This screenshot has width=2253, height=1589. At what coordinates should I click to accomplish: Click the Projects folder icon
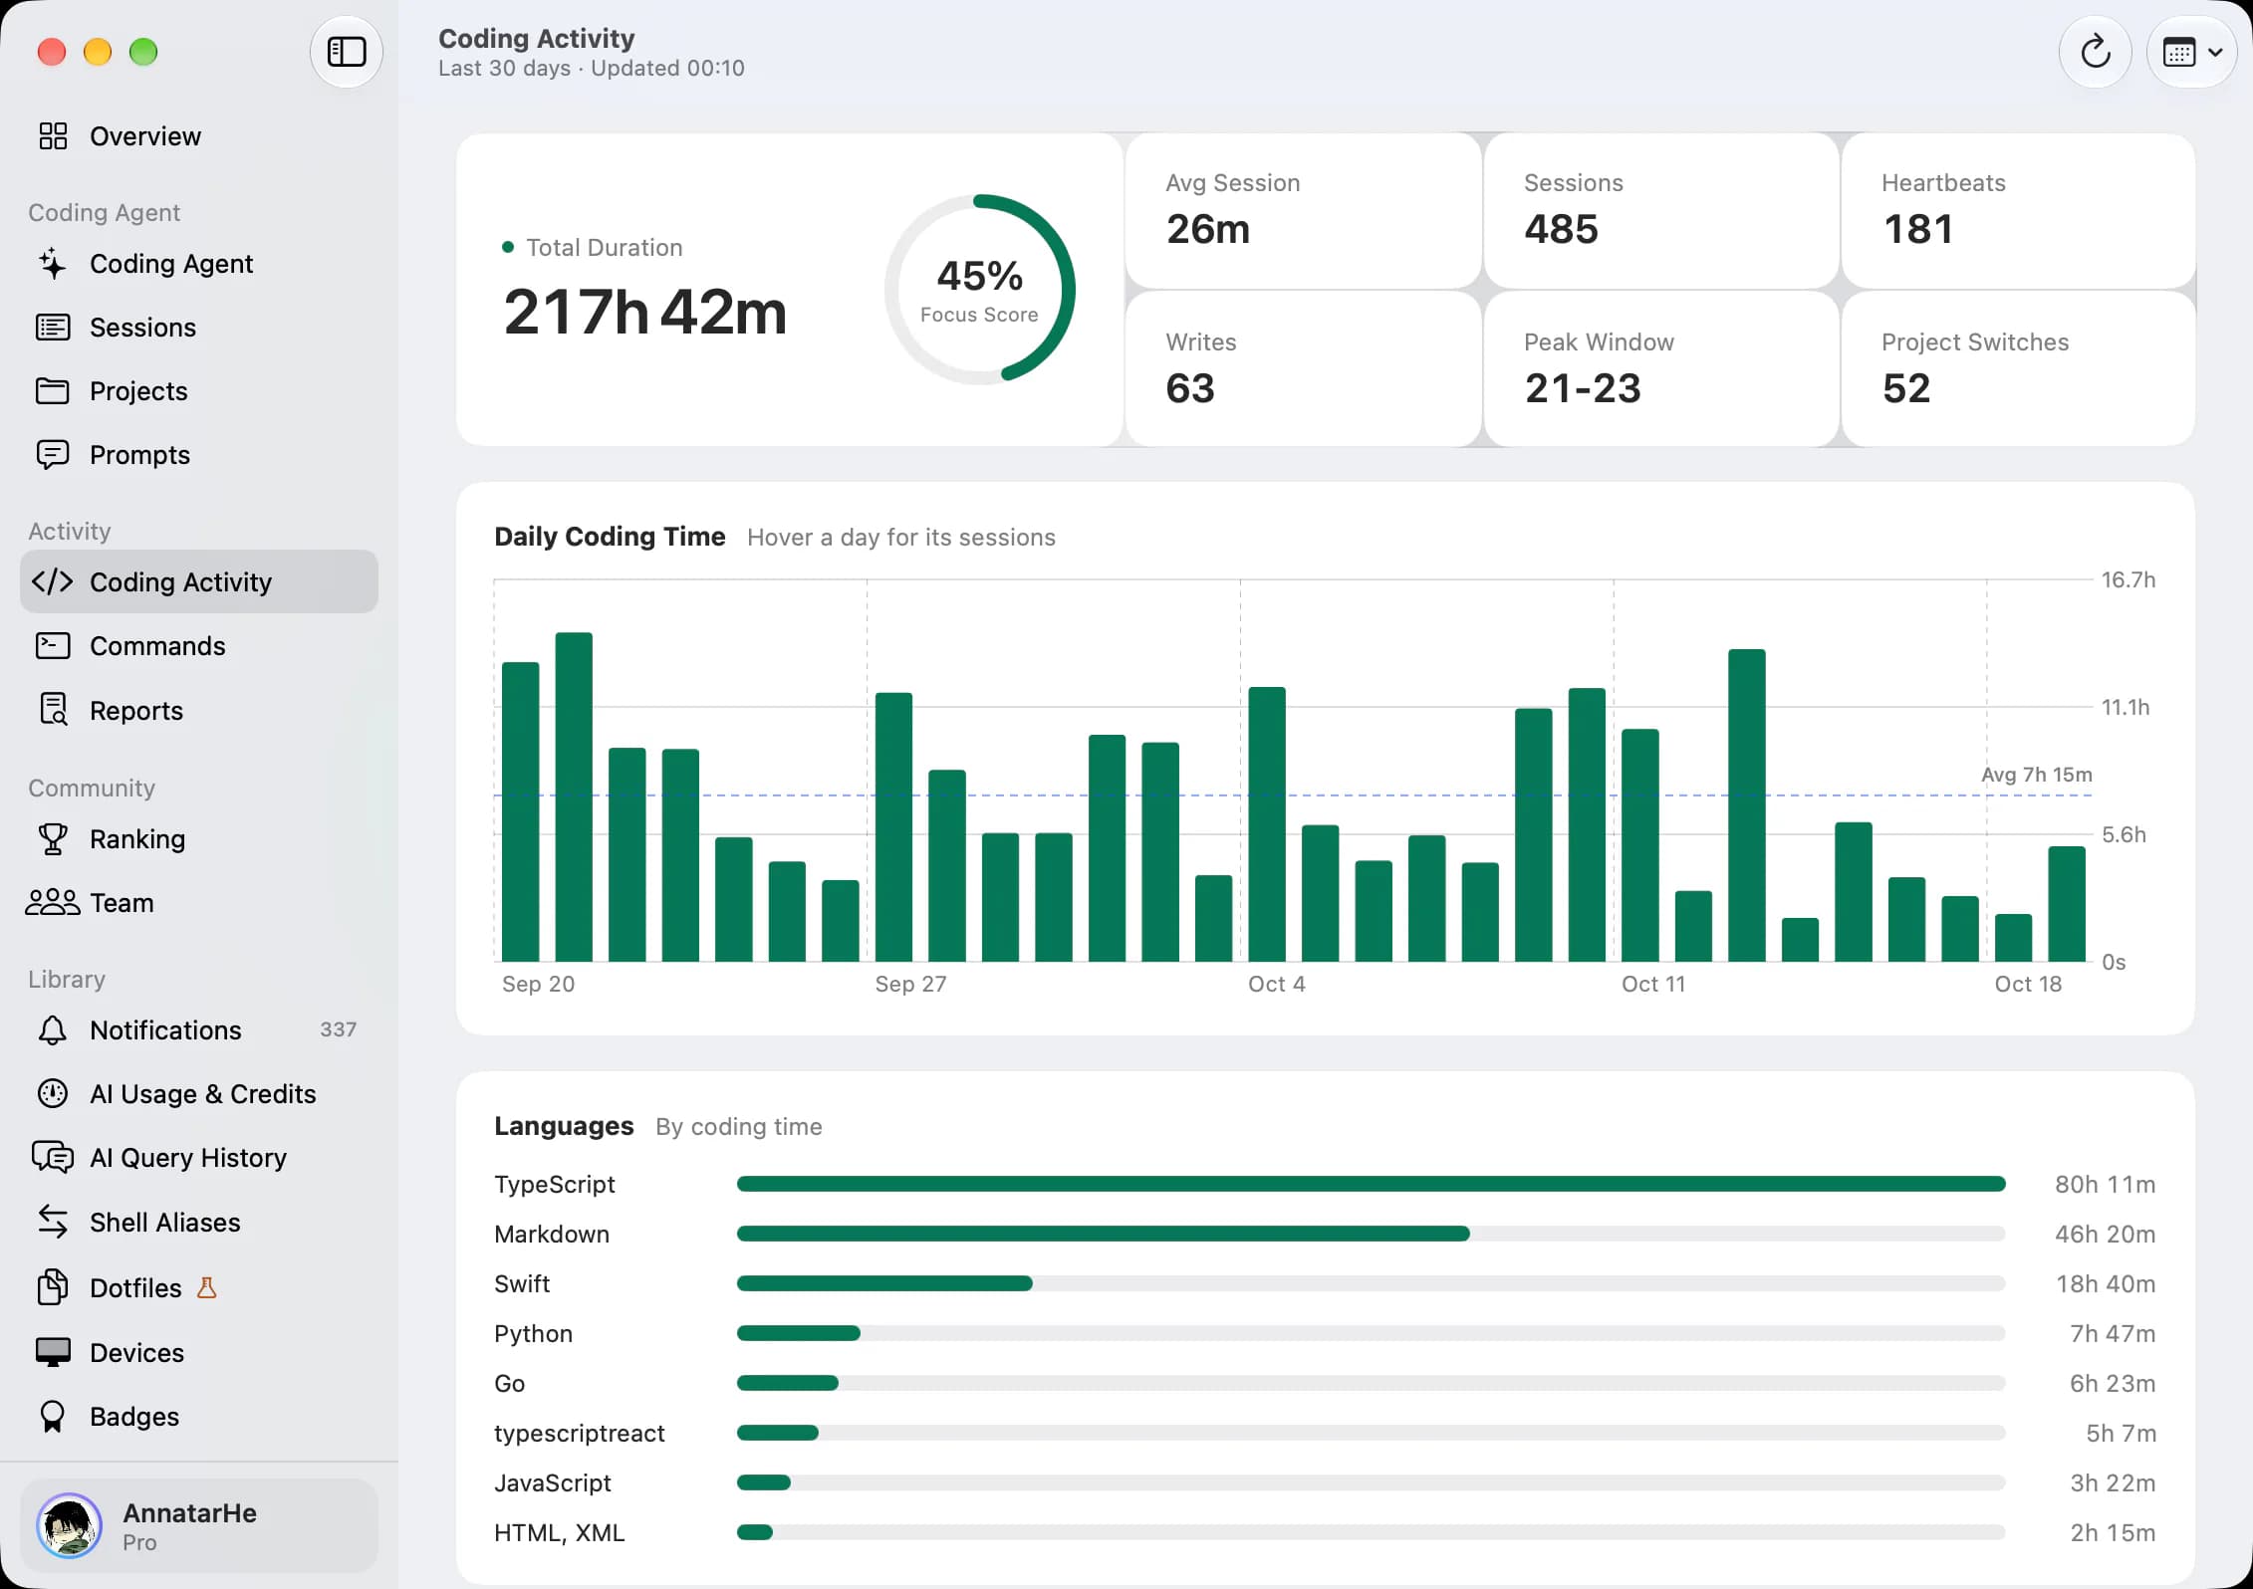53,390
